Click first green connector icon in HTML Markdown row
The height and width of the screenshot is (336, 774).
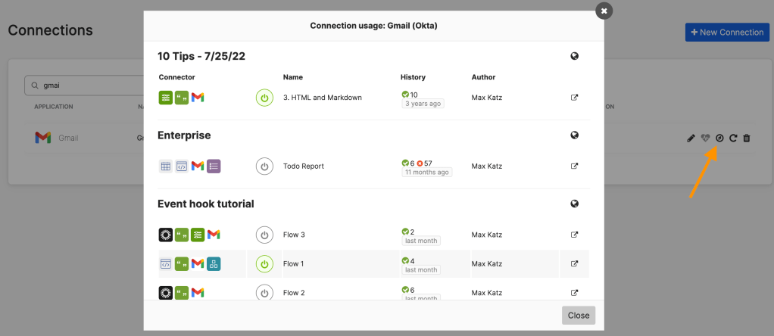pyautogui.click(x=165, y=97)
